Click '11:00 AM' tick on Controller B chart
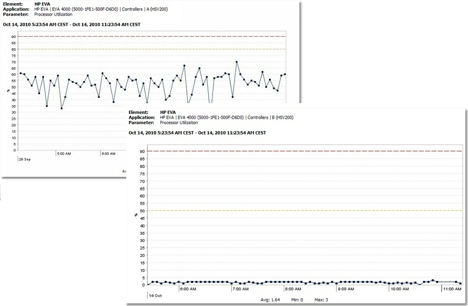The width and height of the screenshot is (468, 306). tap(452, 289)
